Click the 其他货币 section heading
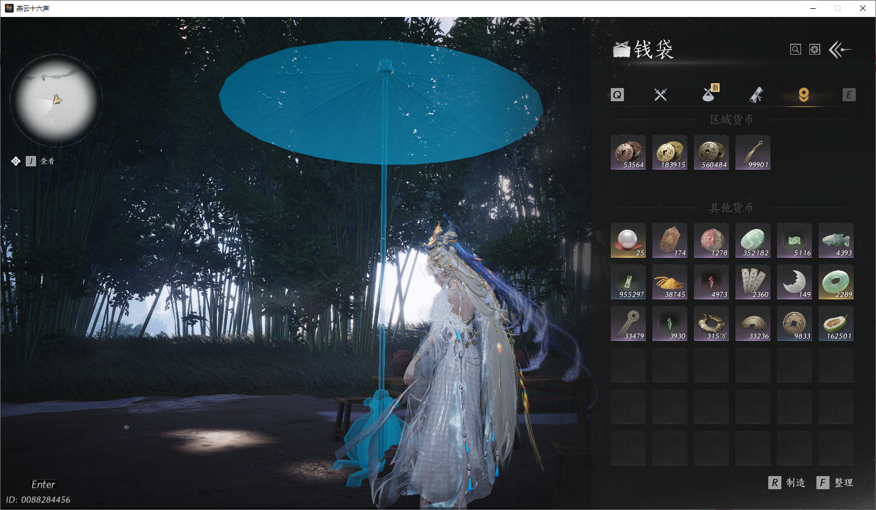This screenshot has height=510, width=876. [731, 208]
